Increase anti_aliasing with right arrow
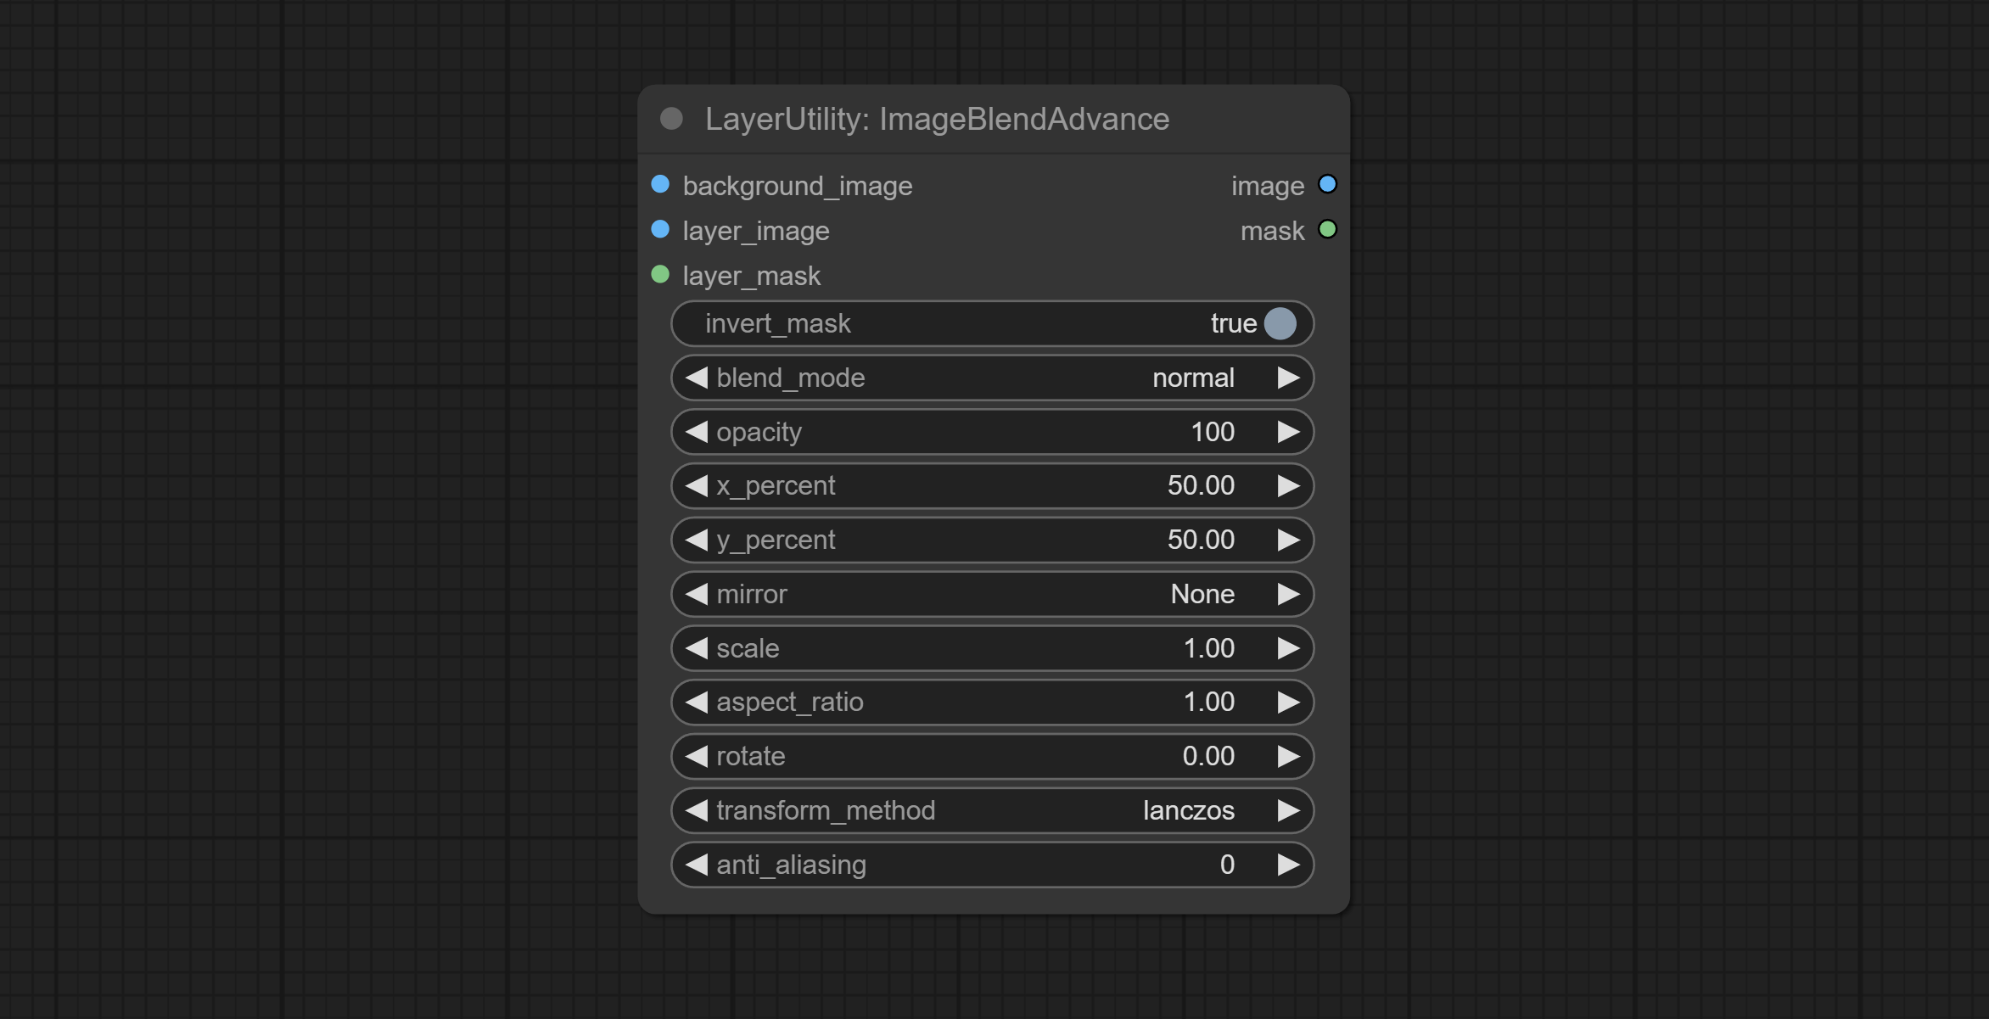 (x=1288, y=865)
